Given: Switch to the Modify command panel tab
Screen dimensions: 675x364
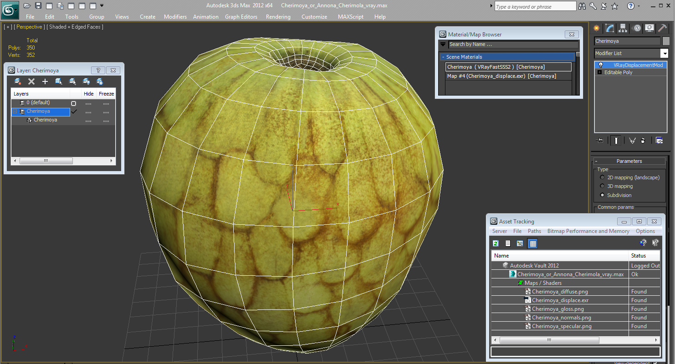Looking at the screenshot, I should [x=609, y=28].
